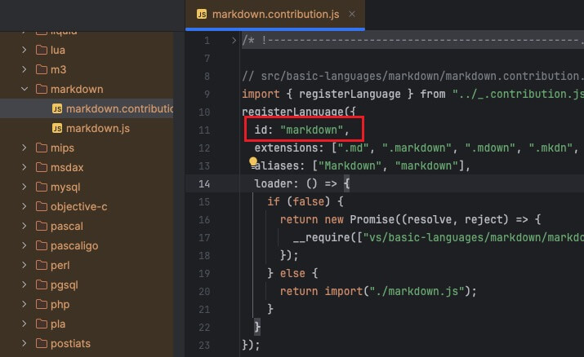Click the mysql folder icon
The image size is (584, 357).
pos(42,187)
